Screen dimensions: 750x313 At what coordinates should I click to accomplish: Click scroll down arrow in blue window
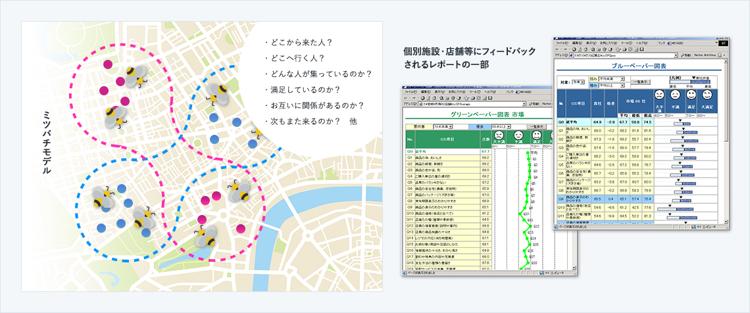726,221
